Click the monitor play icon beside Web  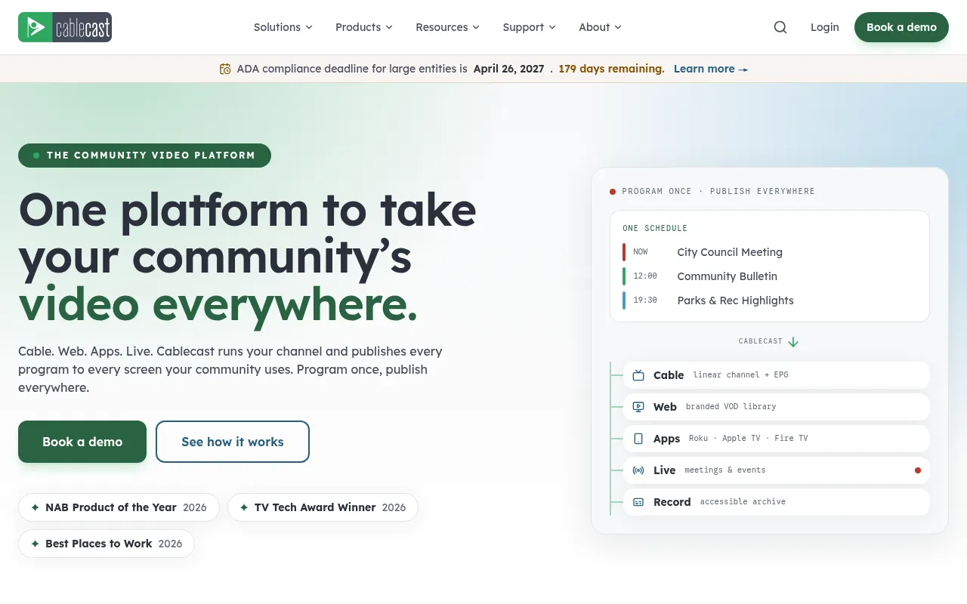tap(638, 407)
